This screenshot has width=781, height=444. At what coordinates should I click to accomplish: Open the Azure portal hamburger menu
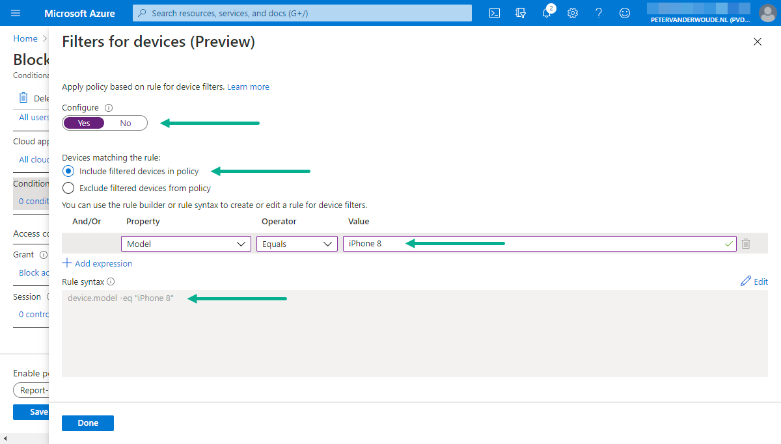coord(16,13)
